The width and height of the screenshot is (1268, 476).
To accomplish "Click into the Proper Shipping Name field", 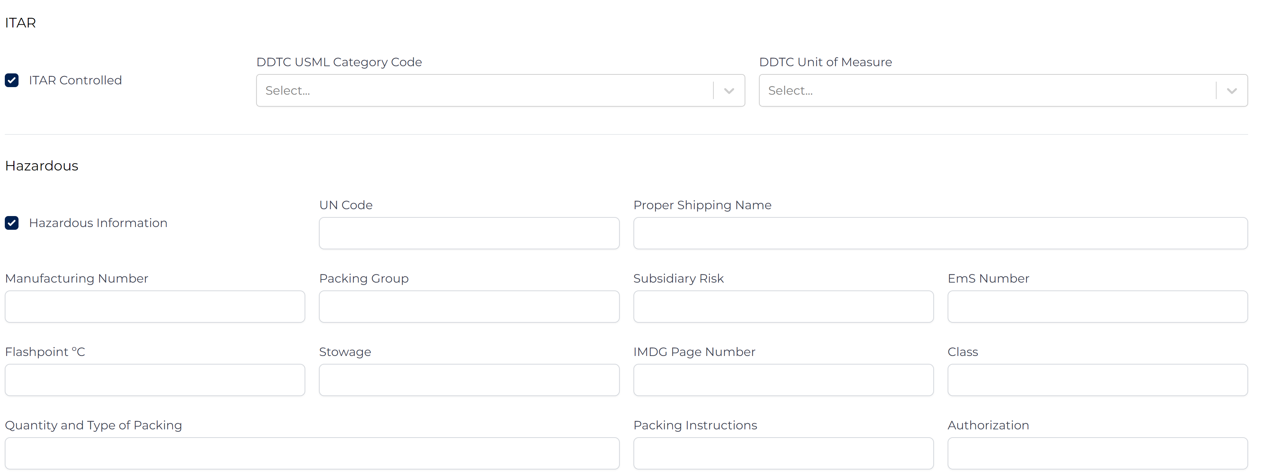I will (940, 233).
